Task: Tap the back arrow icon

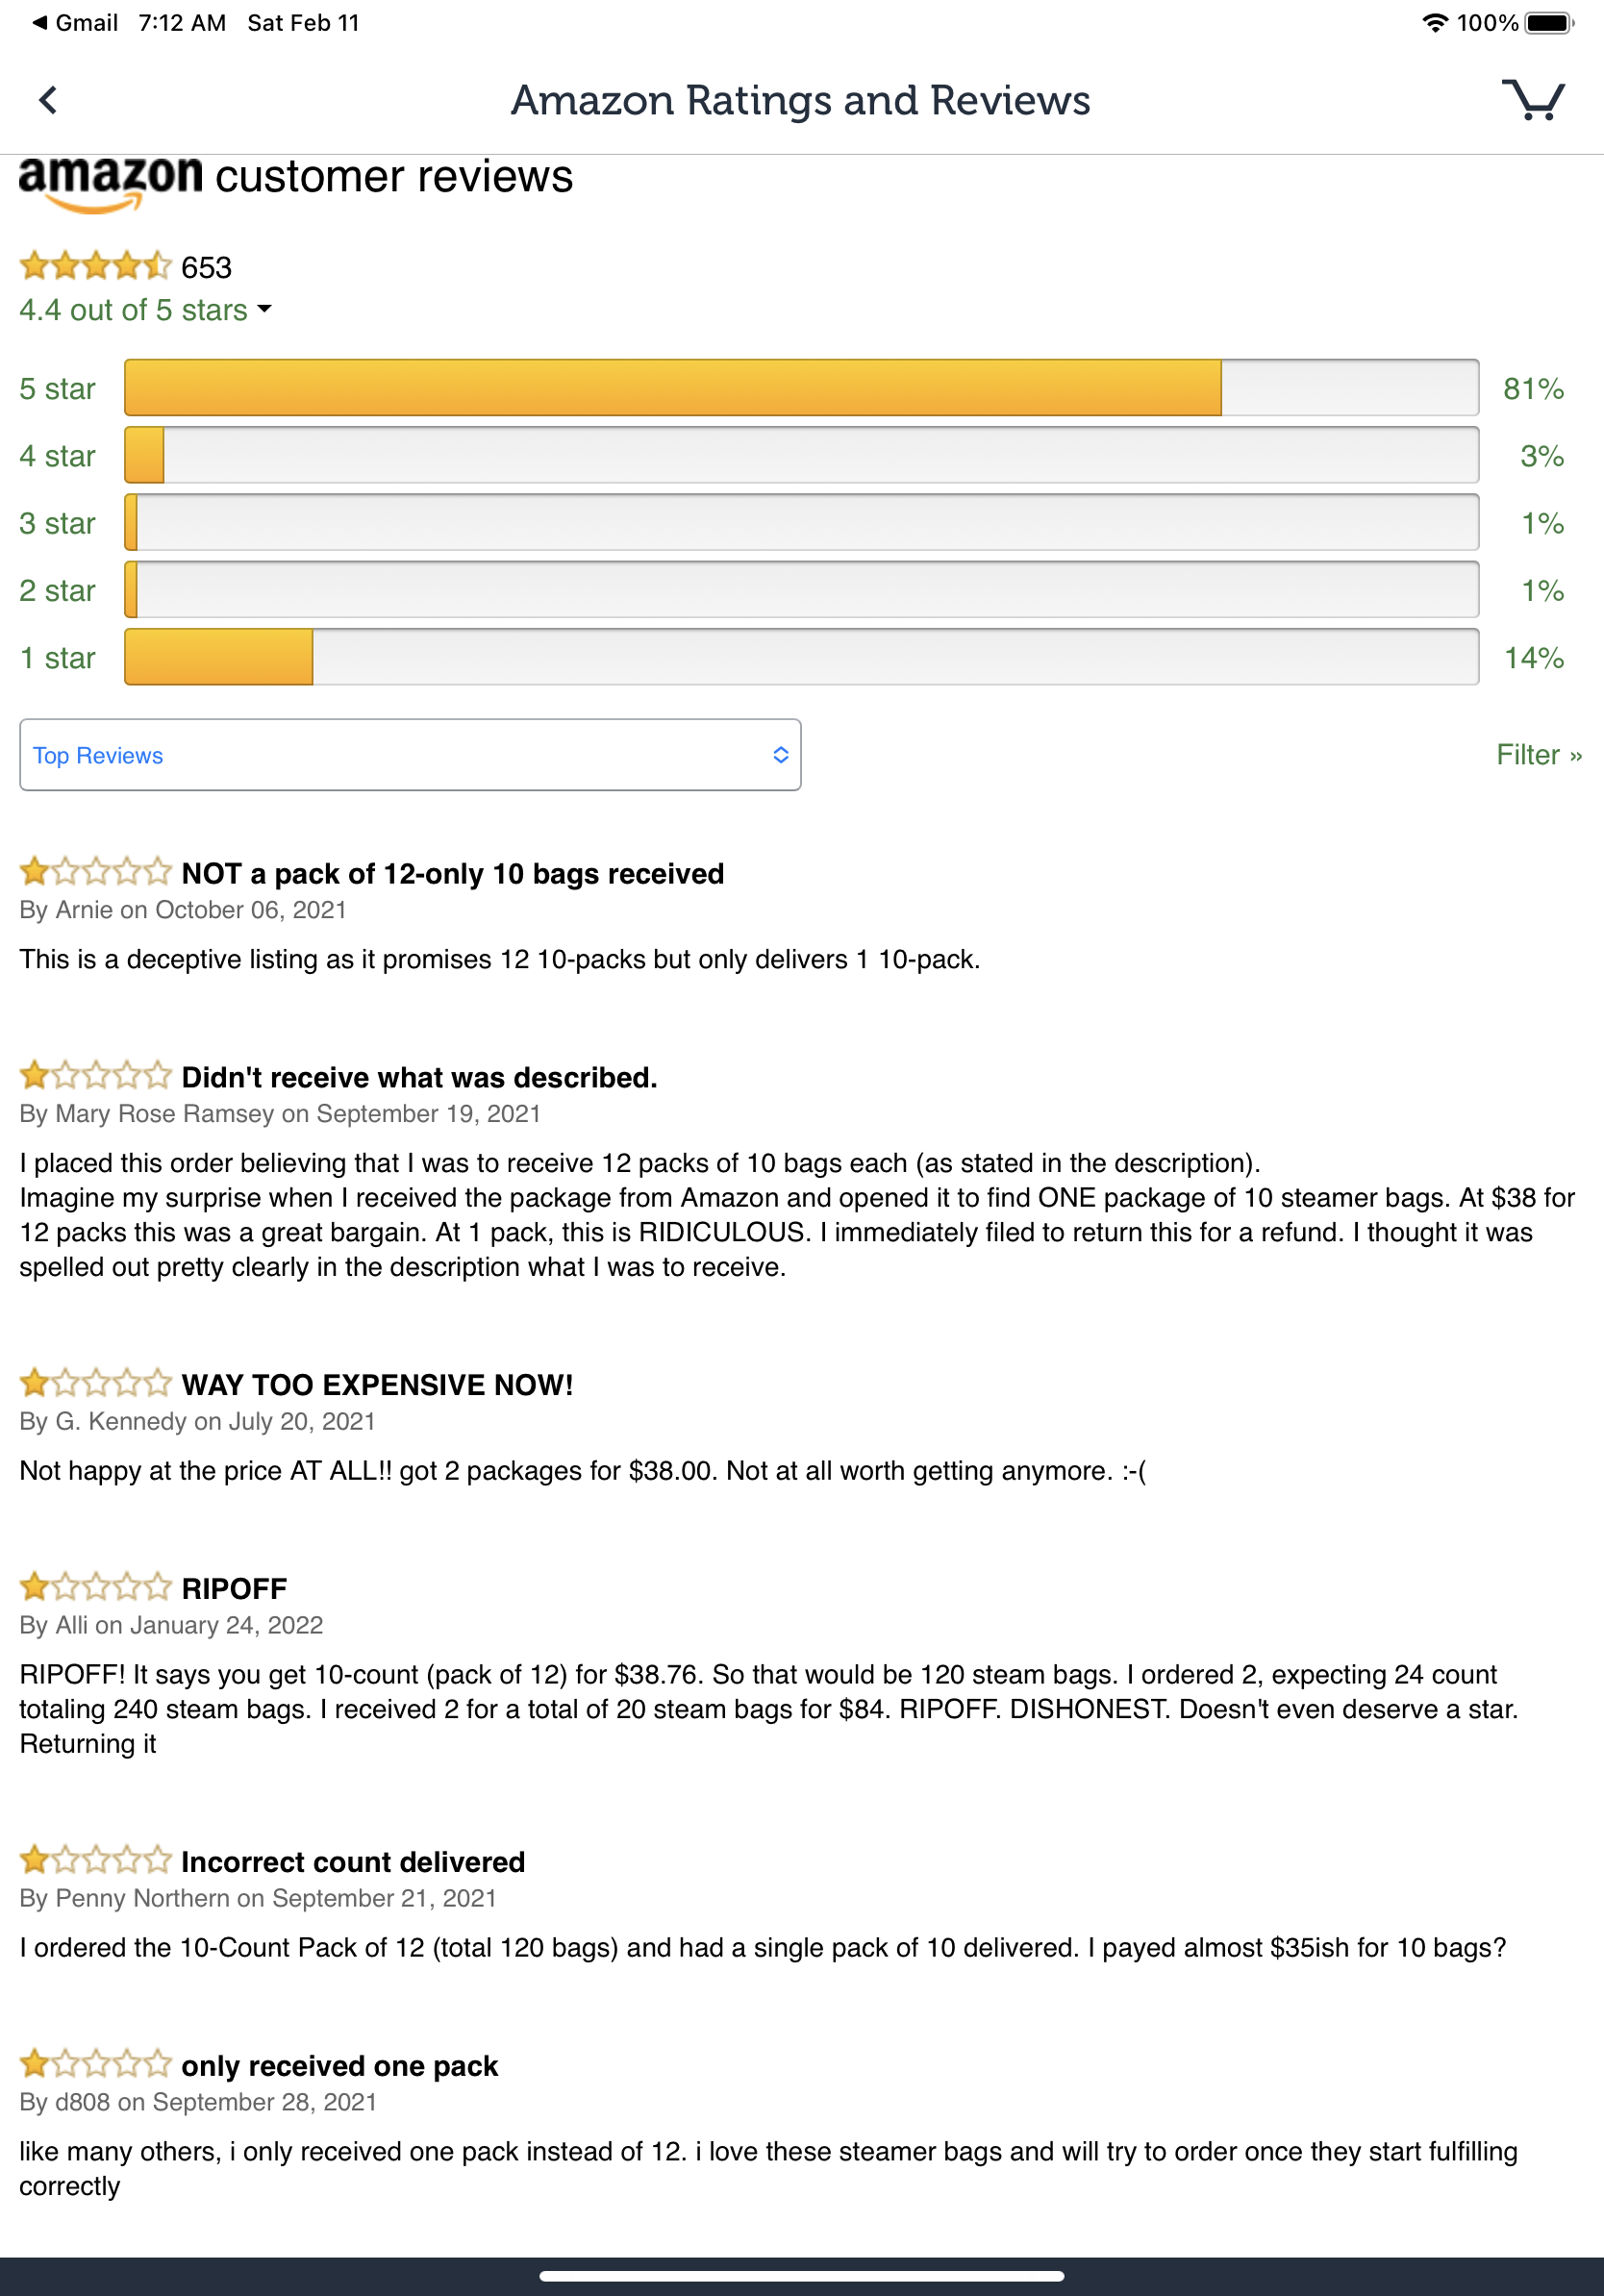Action: pyautogui.click(x=47, y=100)
